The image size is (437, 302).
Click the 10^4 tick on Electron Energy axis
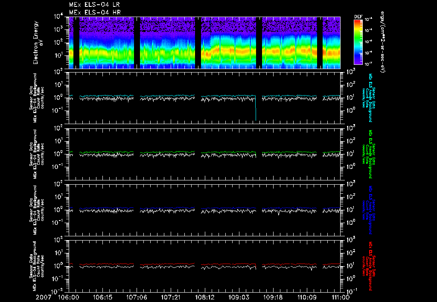[58, 17]
